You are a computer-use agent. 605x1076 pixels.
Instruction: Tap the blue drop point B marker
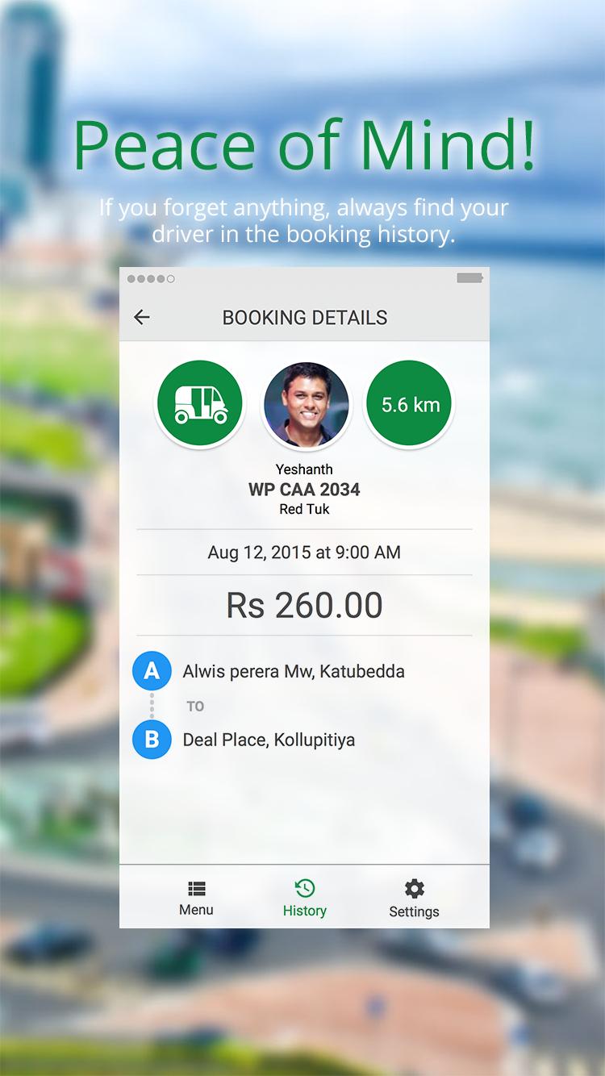tap(152, 740)
